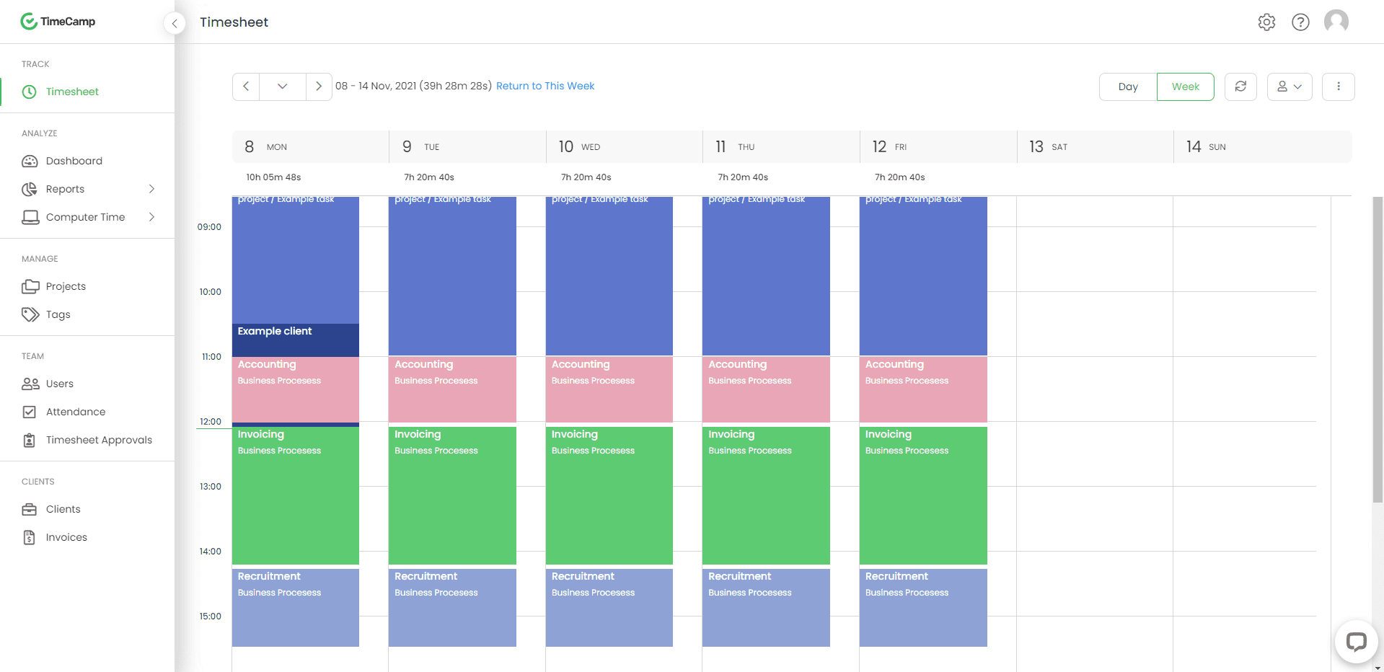Open the date range dropdown

[x=282, y=86]
